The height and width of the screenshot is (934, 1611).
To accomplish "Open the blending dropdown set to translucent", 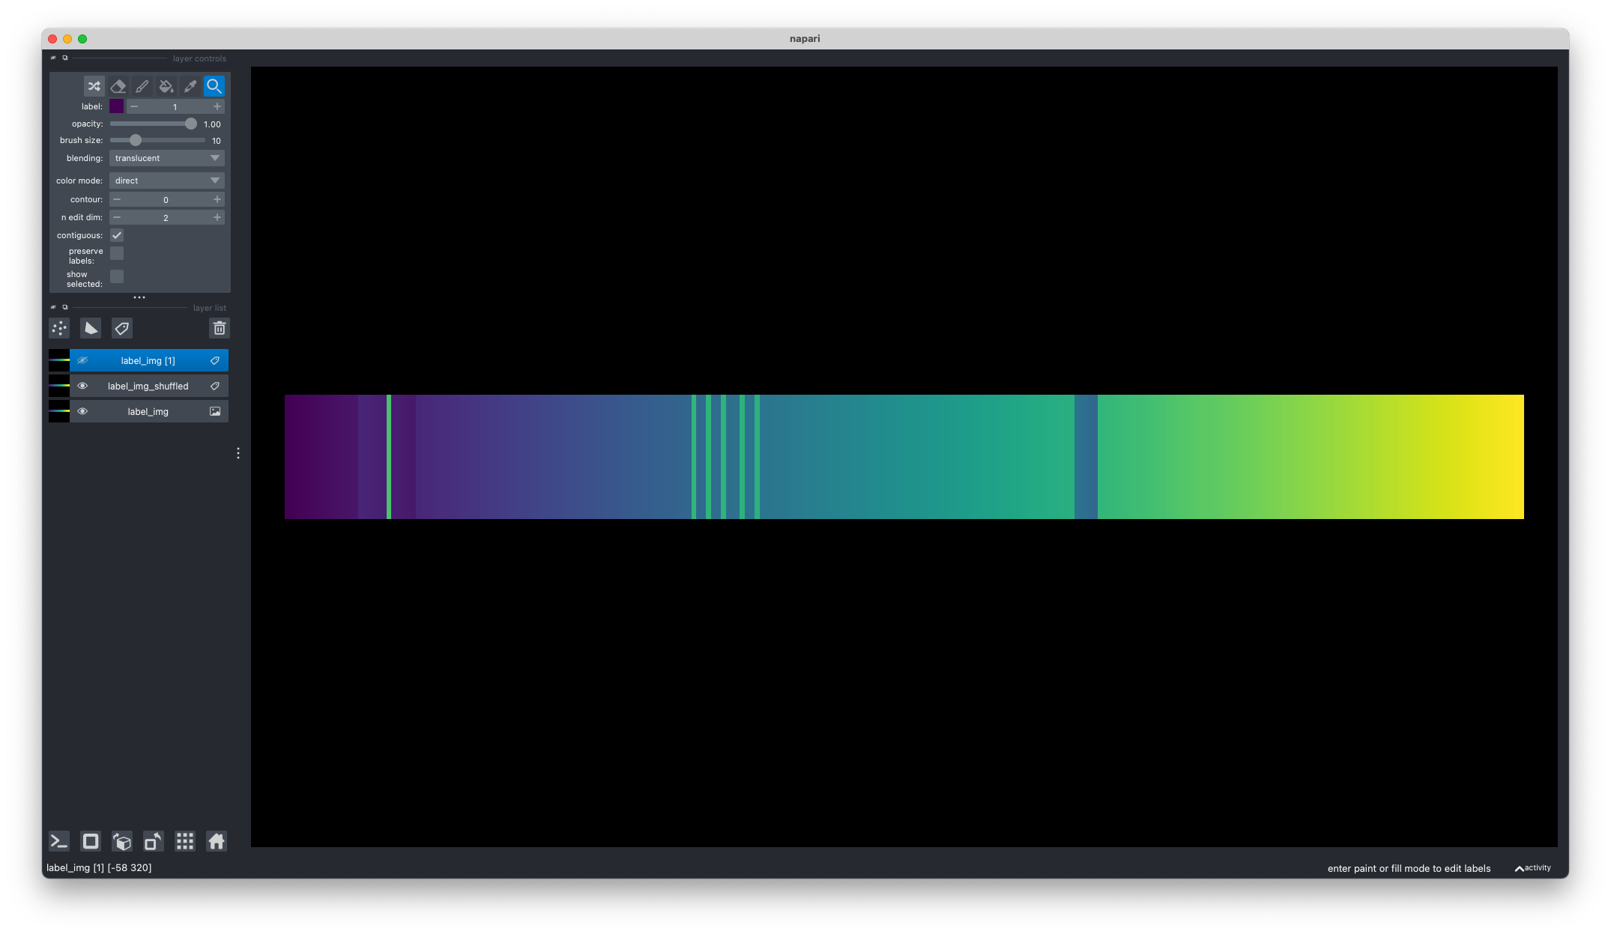I will (166, 158).
